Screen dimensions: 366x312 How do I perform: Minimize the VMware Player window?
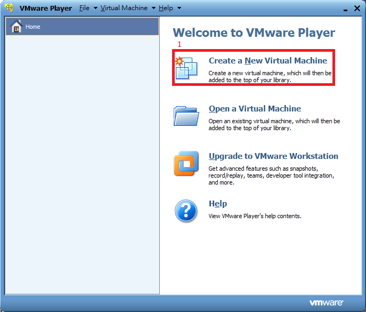345,9
